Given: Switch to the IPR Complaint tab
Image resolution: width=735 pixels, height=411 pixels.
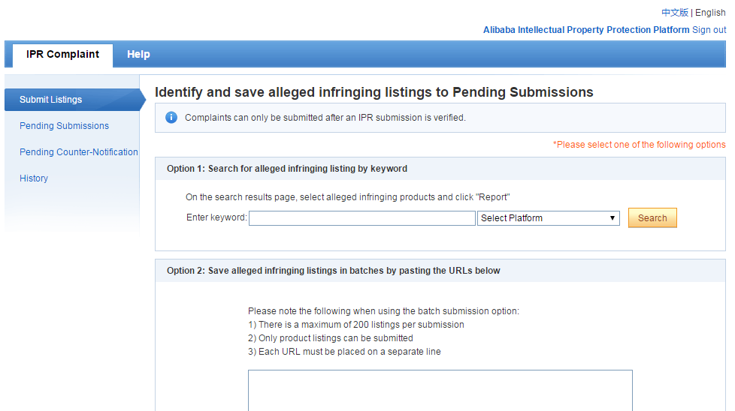Looking at the screenshot, I should coord(63,54).
